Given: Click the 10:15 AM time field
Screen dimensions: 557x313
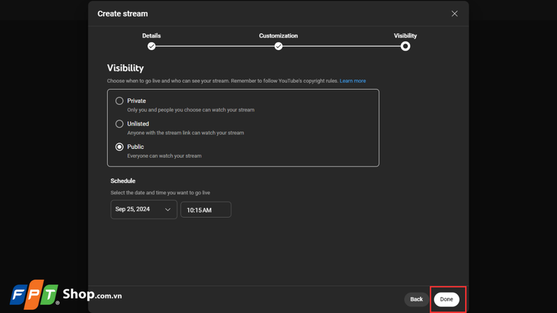Looking at the screenshot, I should [x=205, y=210].
